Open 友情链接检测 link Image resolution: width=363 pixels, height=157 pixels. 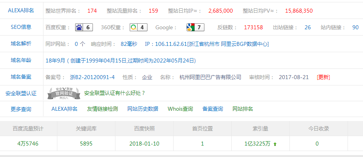pos(102,109)
